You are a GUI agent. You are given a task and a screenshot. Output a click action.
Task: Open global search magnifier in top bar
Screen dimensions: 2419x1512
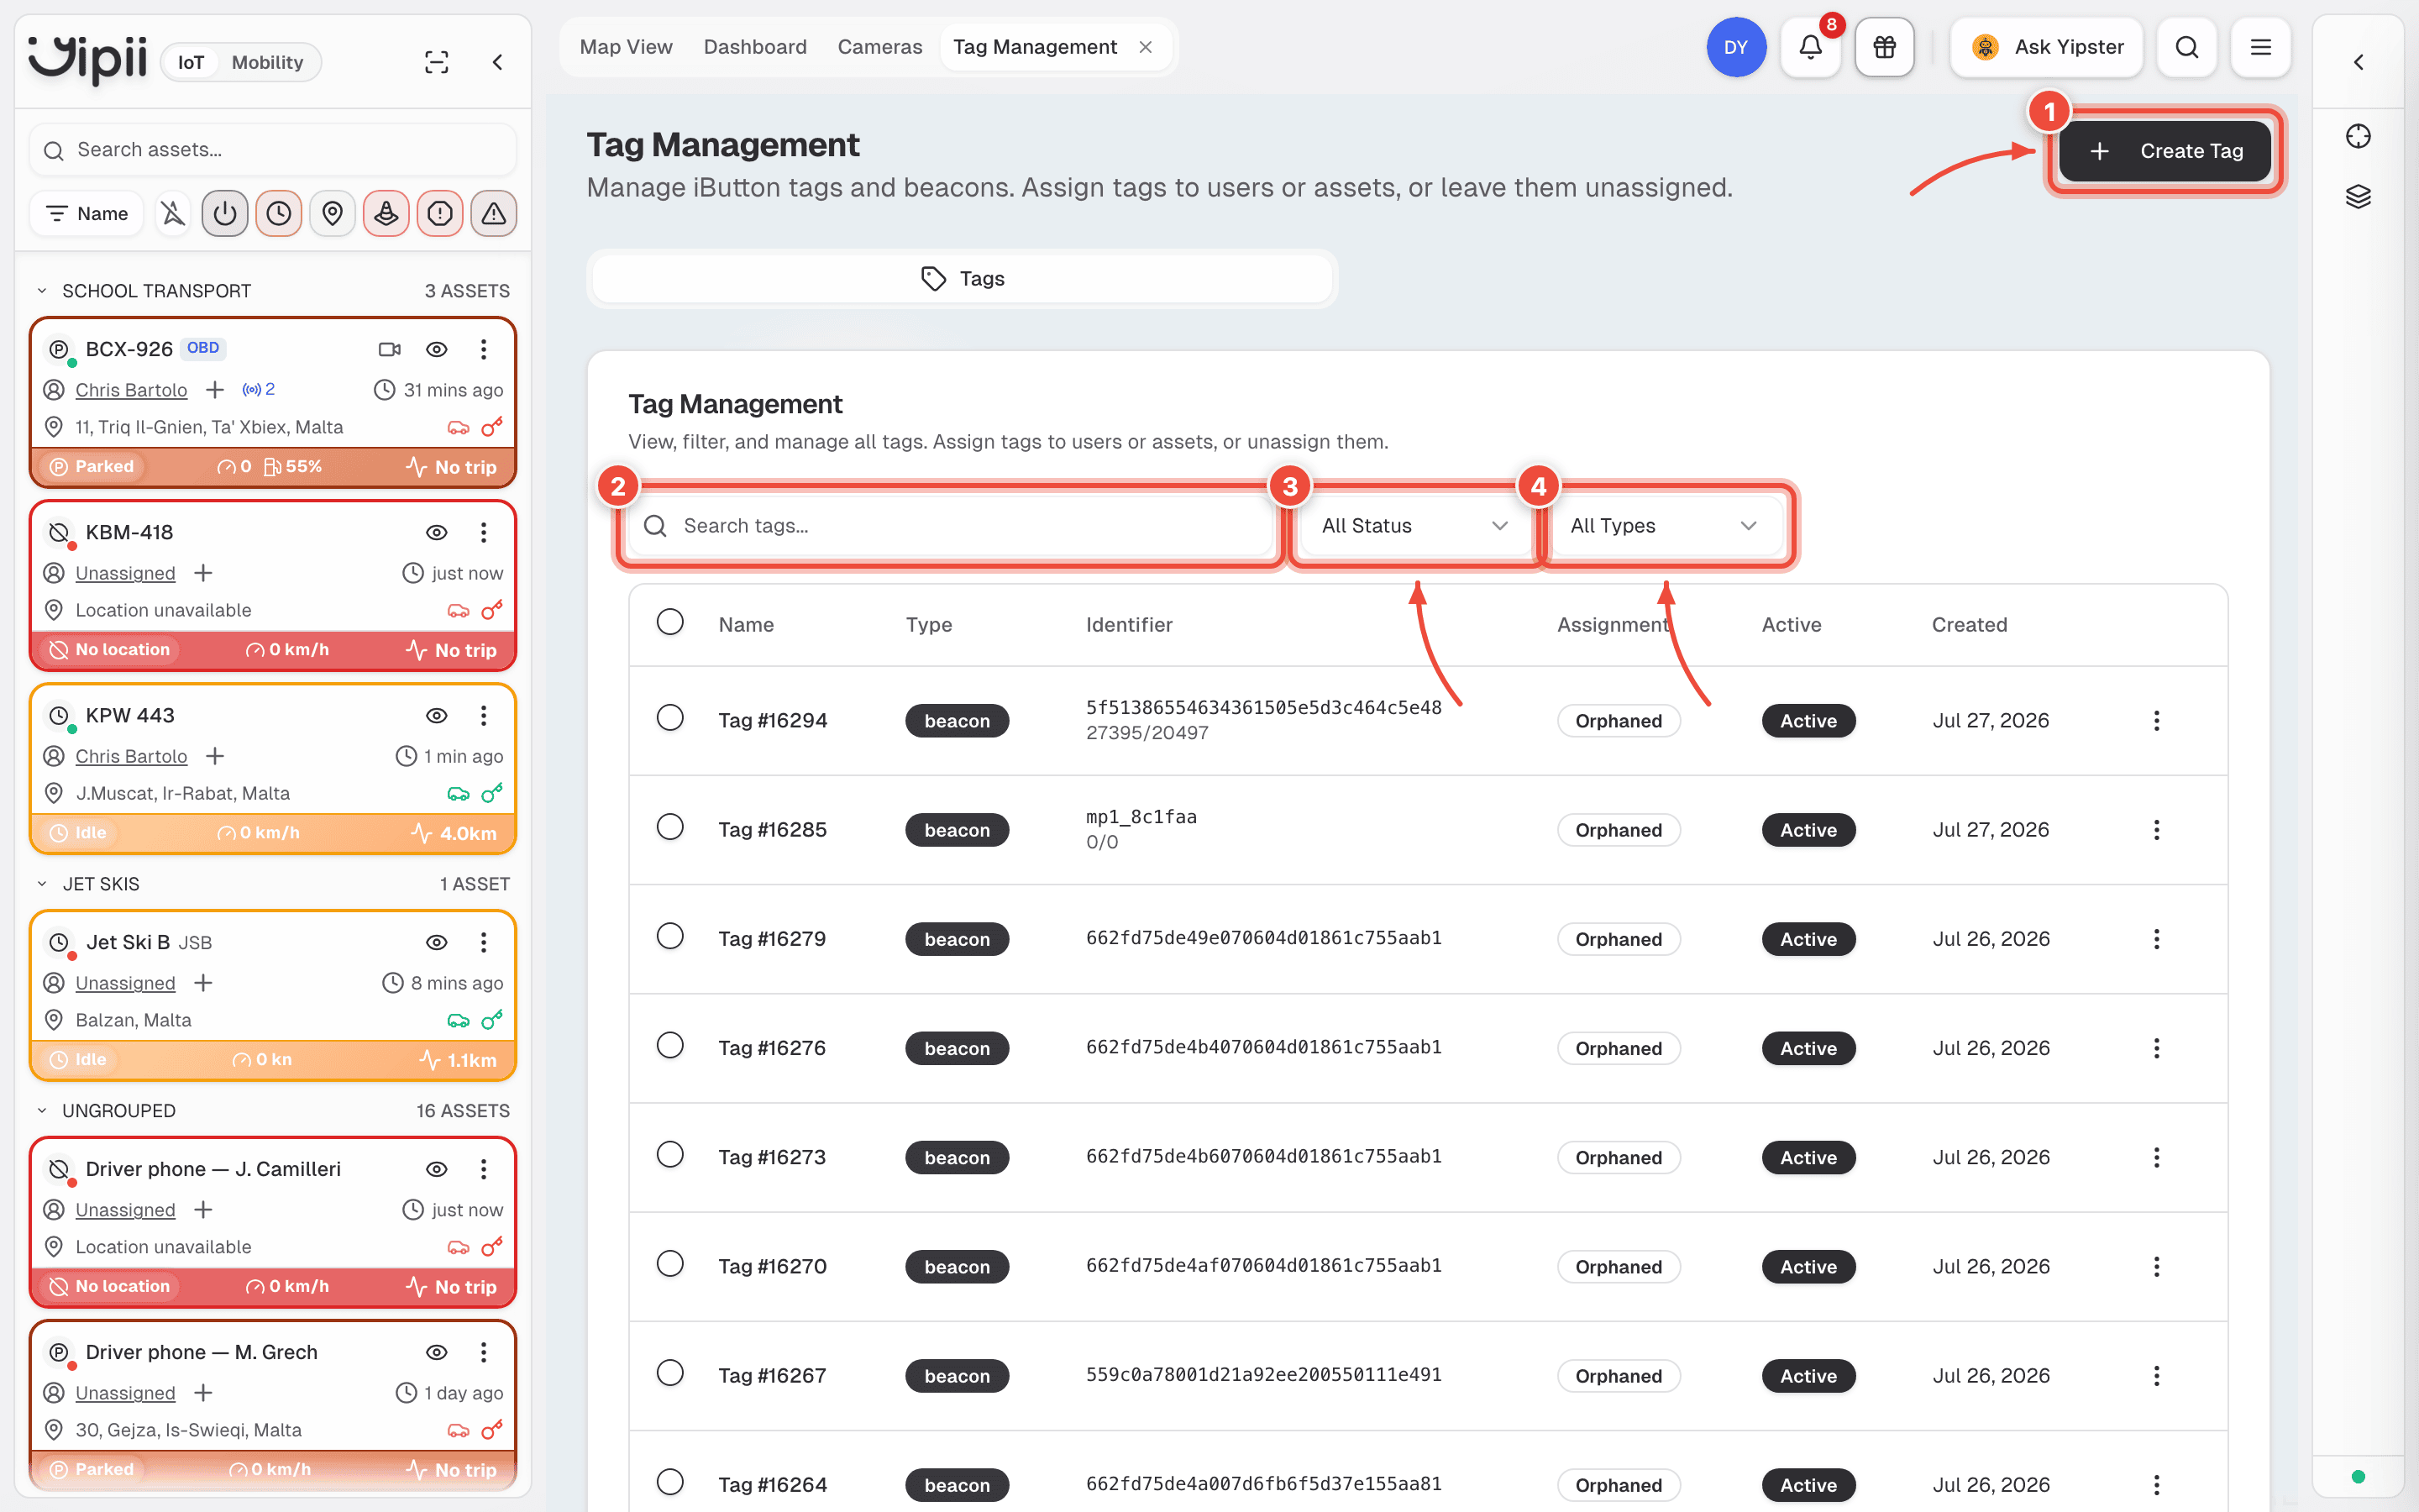tap(2186, 47)
